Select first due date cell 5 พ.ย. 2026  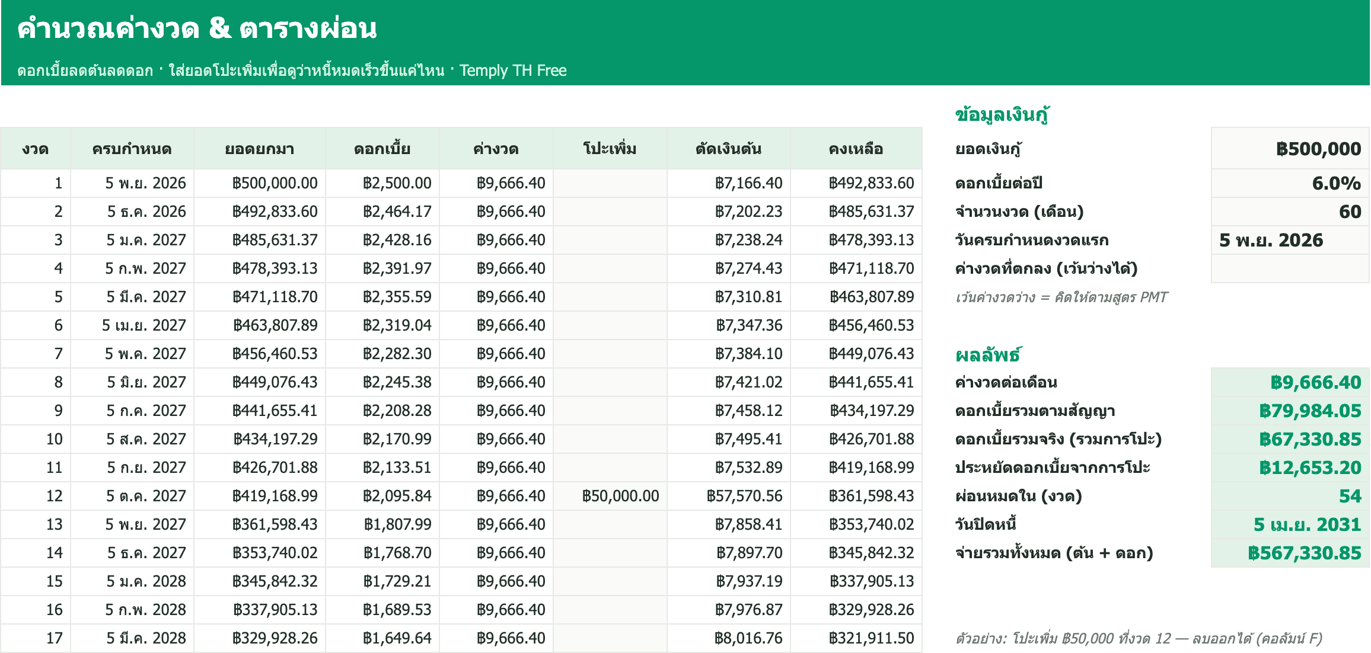point(1290,240)
